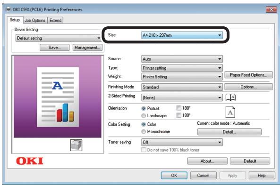Click the 'Size:' label
The image size is (280, 185).
[x=112, y=35]
